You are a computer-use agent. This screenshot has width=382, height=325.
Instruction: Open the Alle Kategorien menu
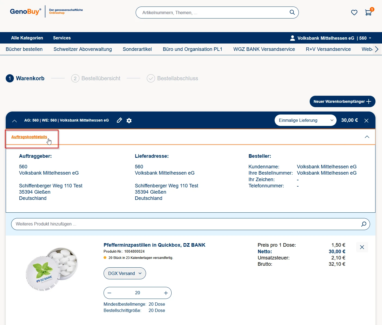[27, 38]
